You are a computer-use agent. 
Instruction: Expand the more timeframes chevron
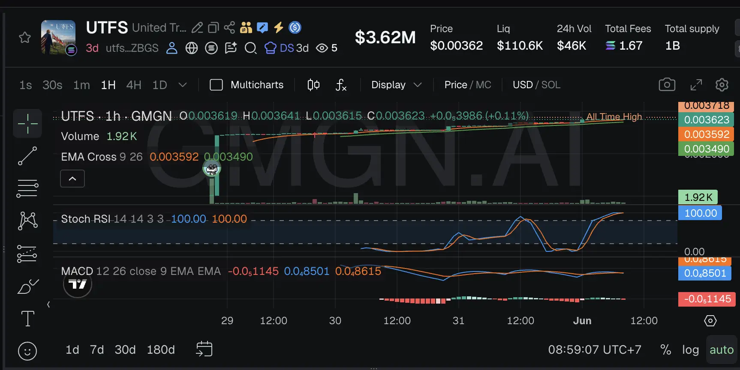coord(183,85)
